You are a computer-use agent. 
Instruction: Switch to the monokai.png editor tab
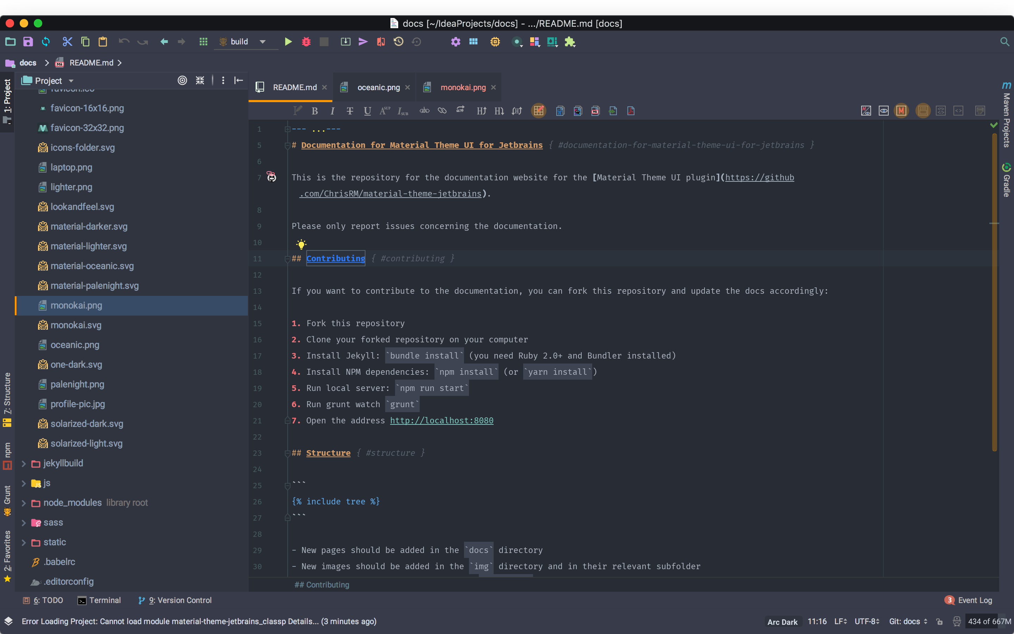(x=463, y=87)
